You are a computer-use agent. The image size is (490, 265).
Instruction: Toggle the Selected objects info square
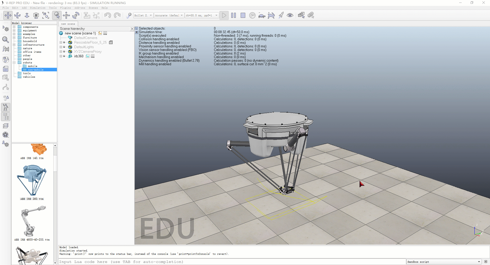[x=137, y=29]
